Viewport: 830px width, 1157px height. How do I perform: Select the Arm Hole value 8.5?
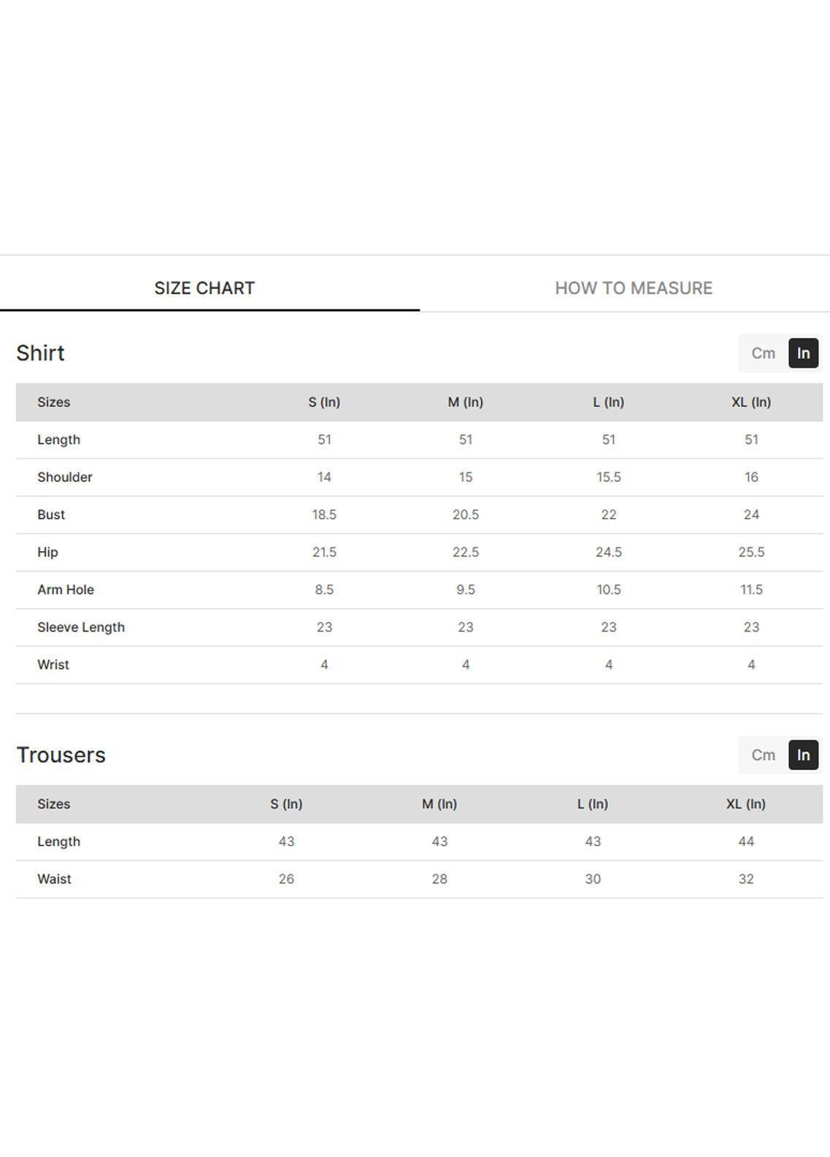point(324,590)
